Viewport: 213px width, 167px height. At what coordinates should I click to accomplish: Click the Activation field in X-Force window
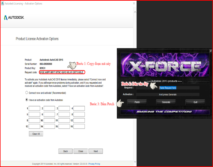[168, 95]
